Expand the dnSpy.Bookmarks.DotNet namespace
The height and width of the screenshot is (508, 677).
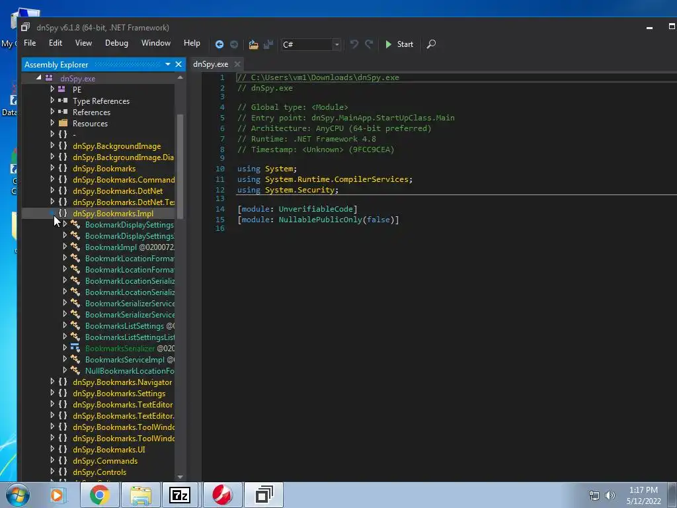tap(52, 190)
